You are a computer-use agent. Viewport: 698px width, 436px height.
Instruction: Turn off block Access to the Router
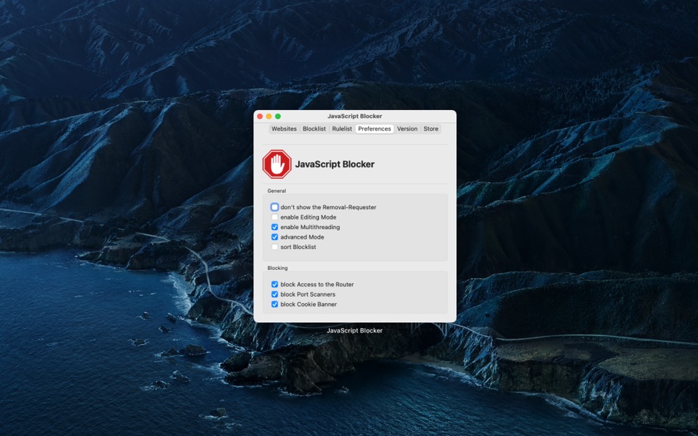coord(275,284)
